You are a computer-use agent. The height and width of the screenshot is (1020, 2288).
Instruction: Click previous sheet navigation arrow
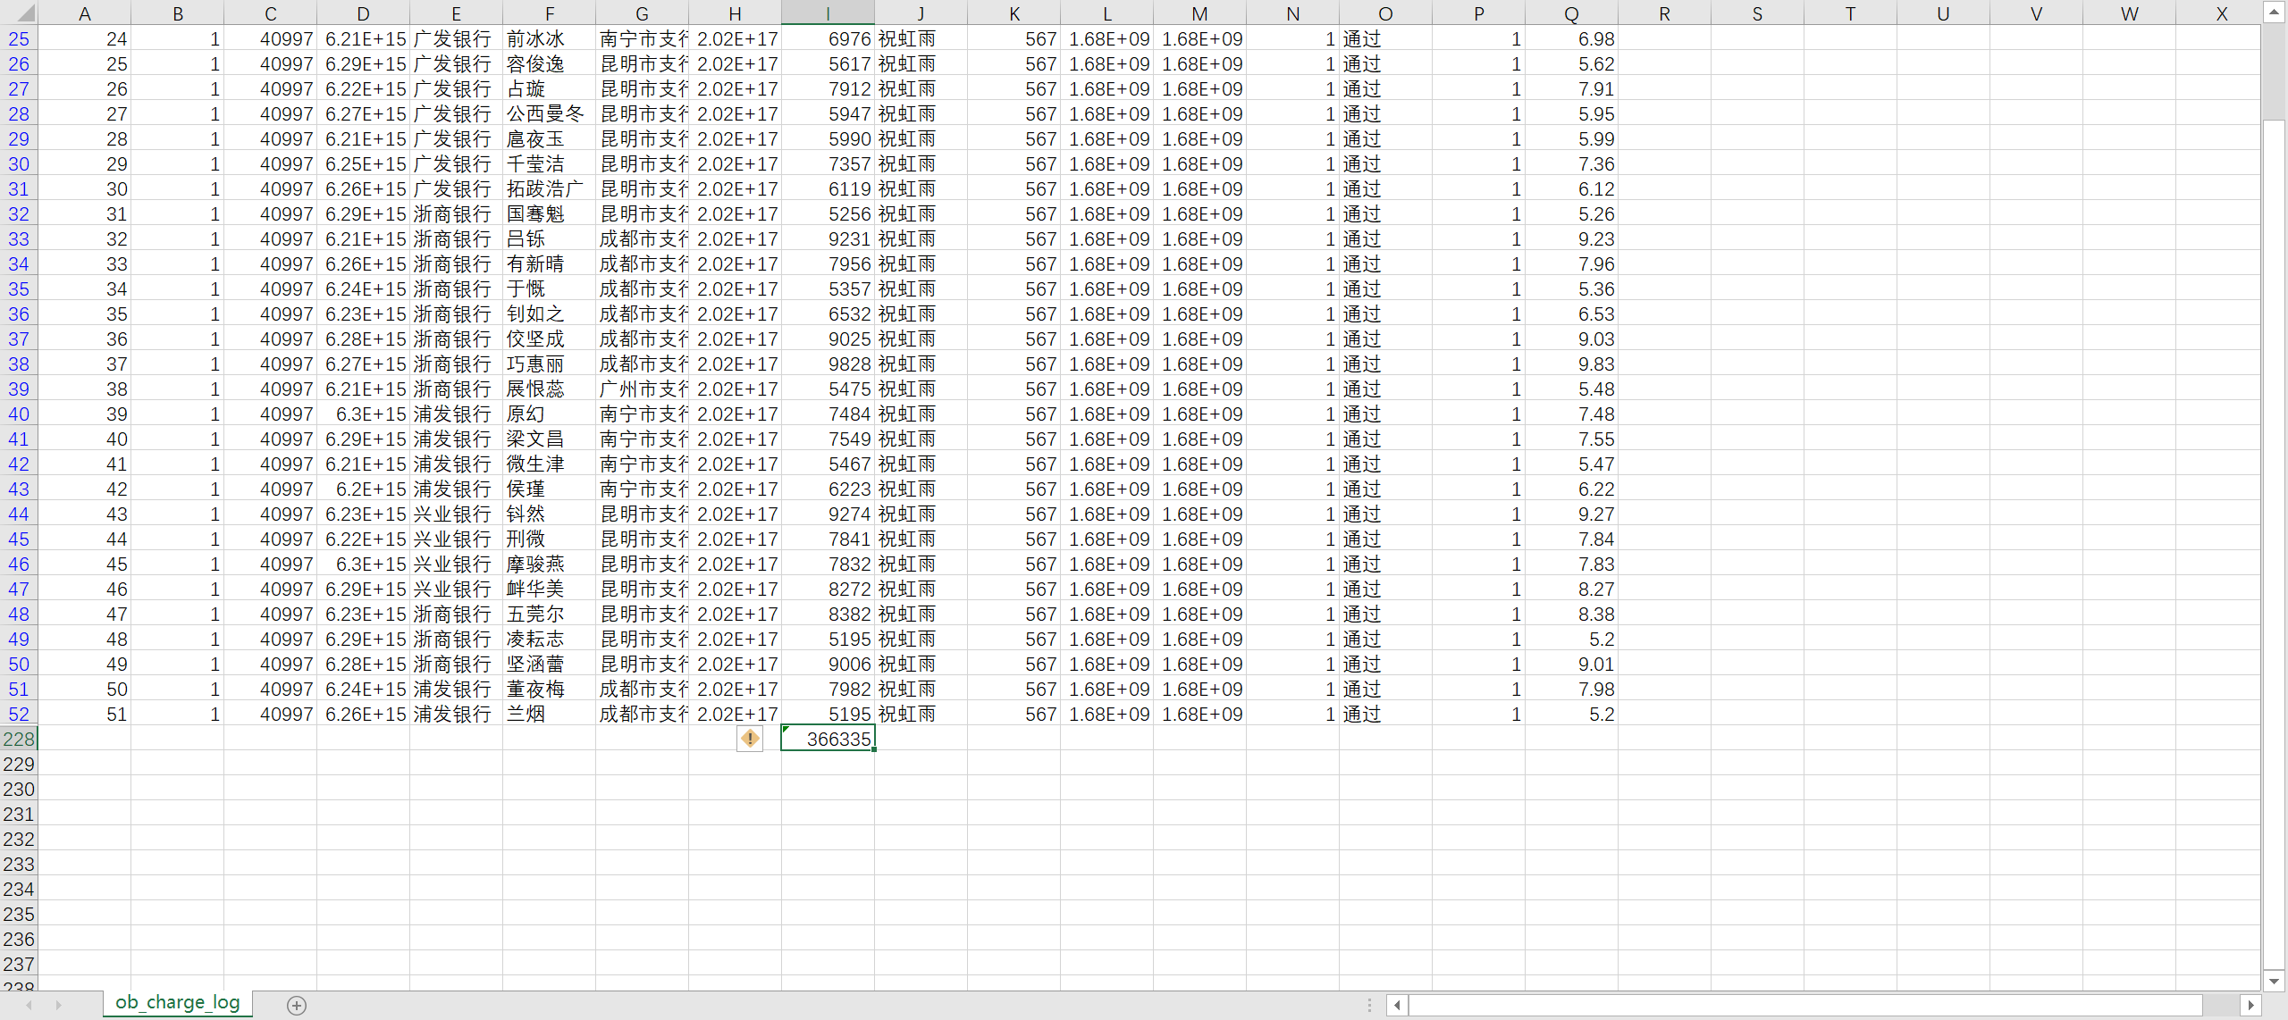[x=29, y=1005]
